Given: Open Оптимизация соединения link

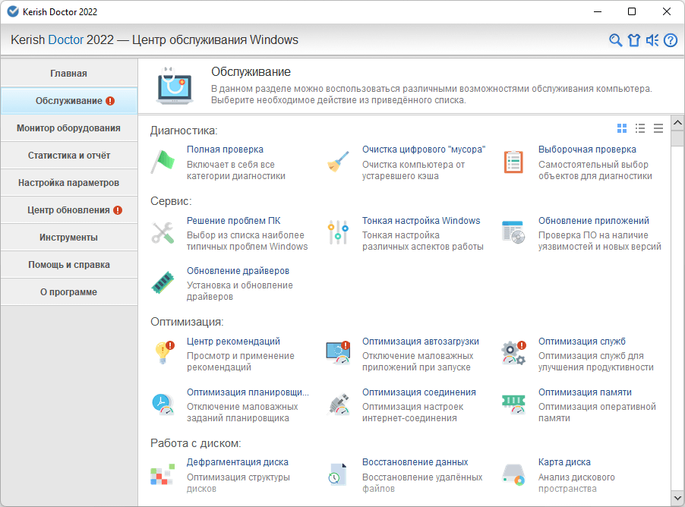Looking at the screenshot, I should coord(419,392).
